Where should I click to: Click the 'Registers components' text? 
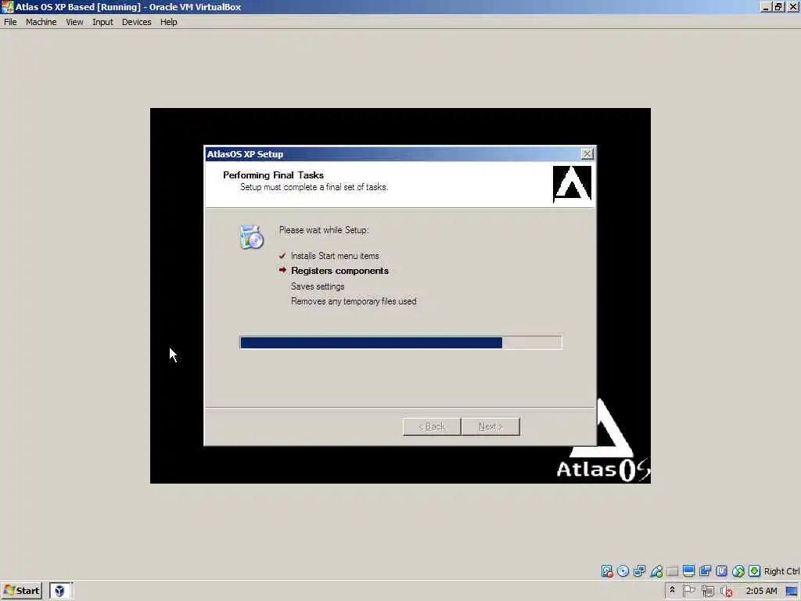[x=339, y=271]
